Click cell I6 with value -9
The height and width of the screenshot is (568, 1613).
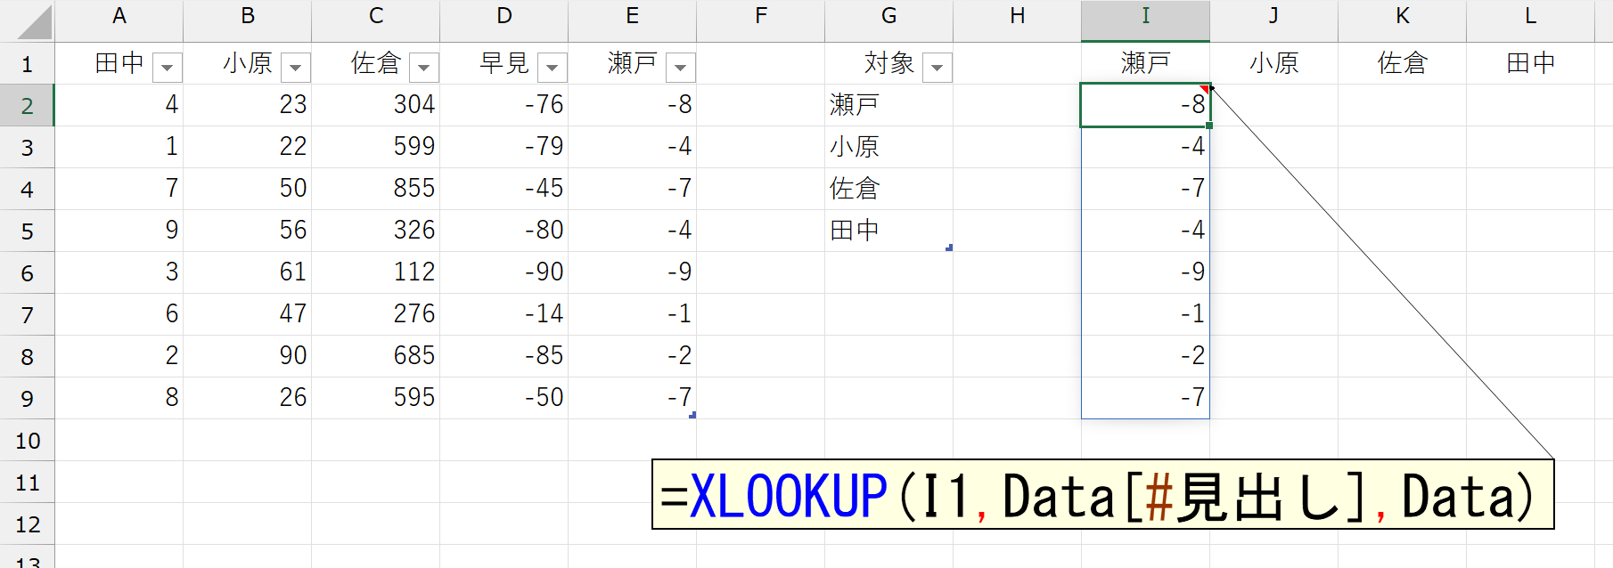click(1146, 272)
